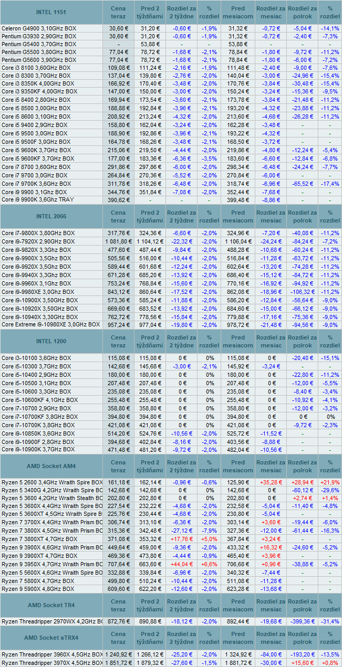Click Ryzen Threadripper 2970WX 4,2GHz name
342x667 pixels.
pos(52,621)
